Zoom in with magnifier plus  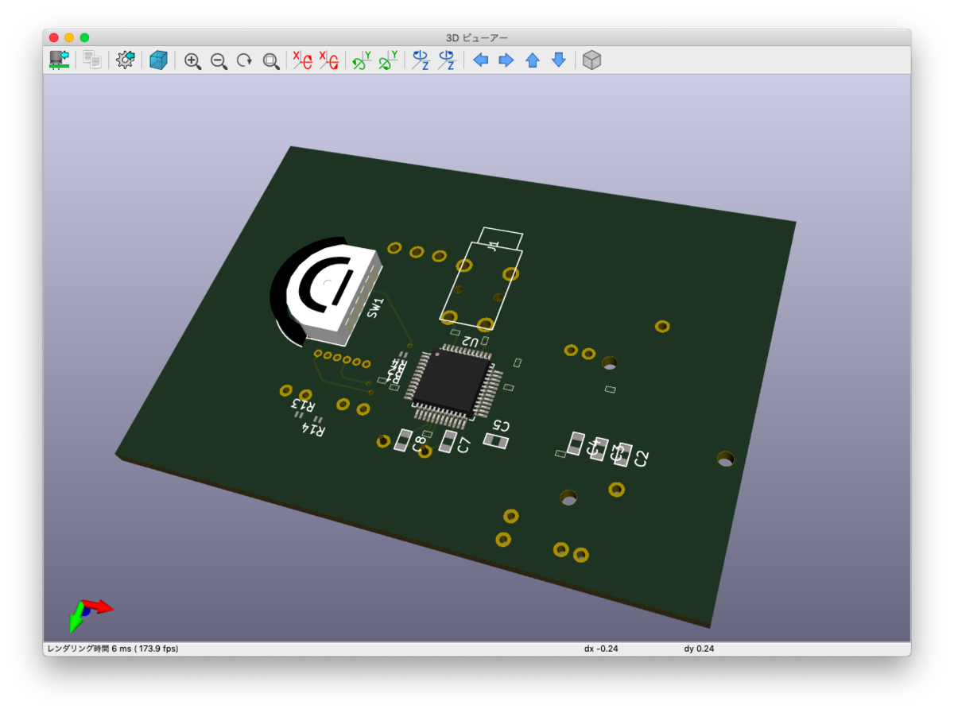(x=192, y=60)
